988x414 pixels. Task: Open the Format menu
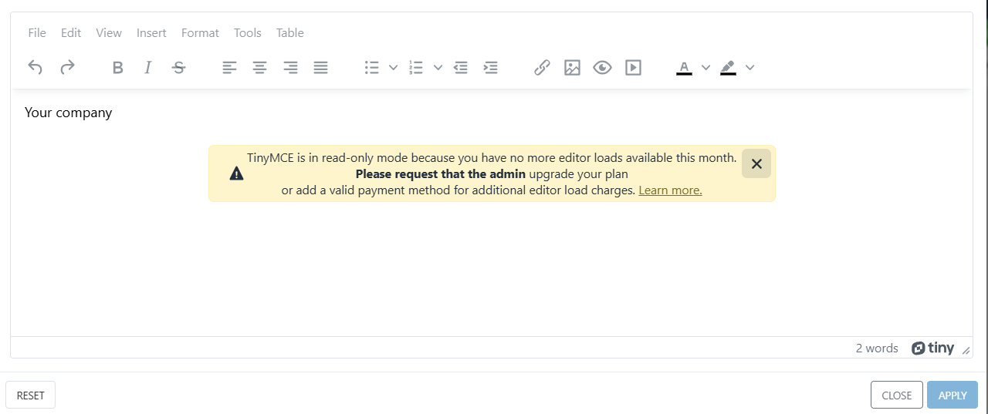point(200,32)
